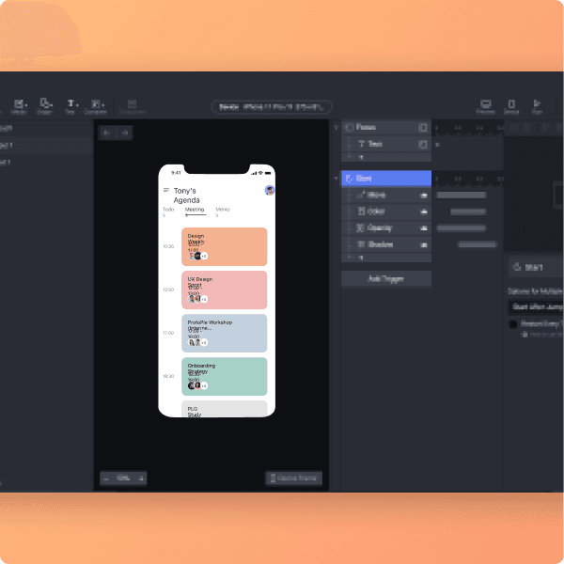Select the Move response row
The image size is (564, 564).
[x=386, y=196]
